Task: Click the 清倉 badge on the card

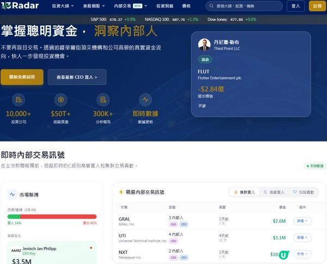Action: [x=205, y=59]
